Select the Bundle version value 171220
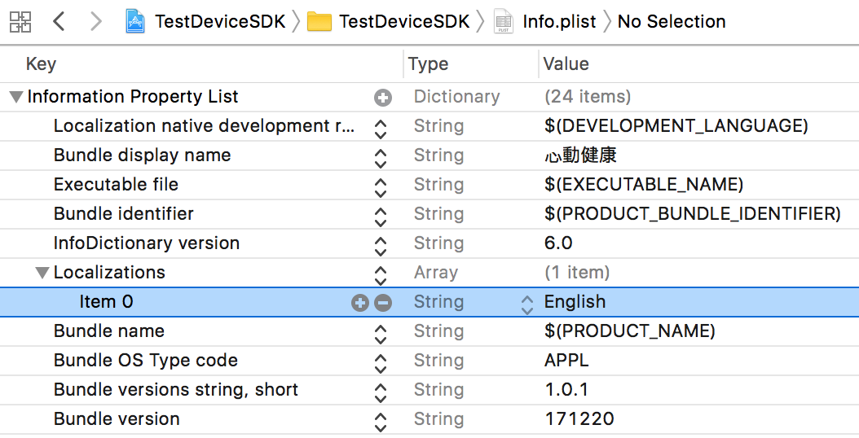Viewport: 859px width, 438px height. pos(579,419)
